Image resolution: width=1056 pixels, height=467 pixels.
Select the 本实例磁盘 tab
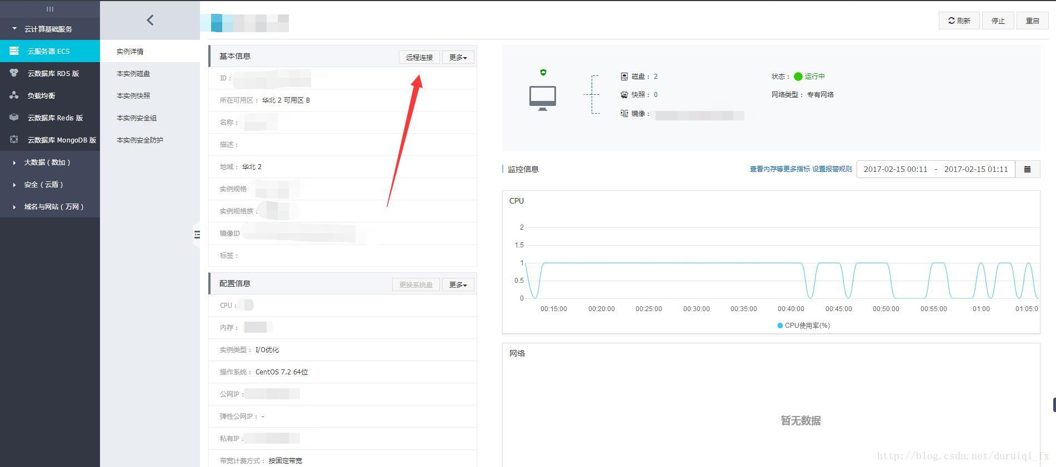coord(133,74)
